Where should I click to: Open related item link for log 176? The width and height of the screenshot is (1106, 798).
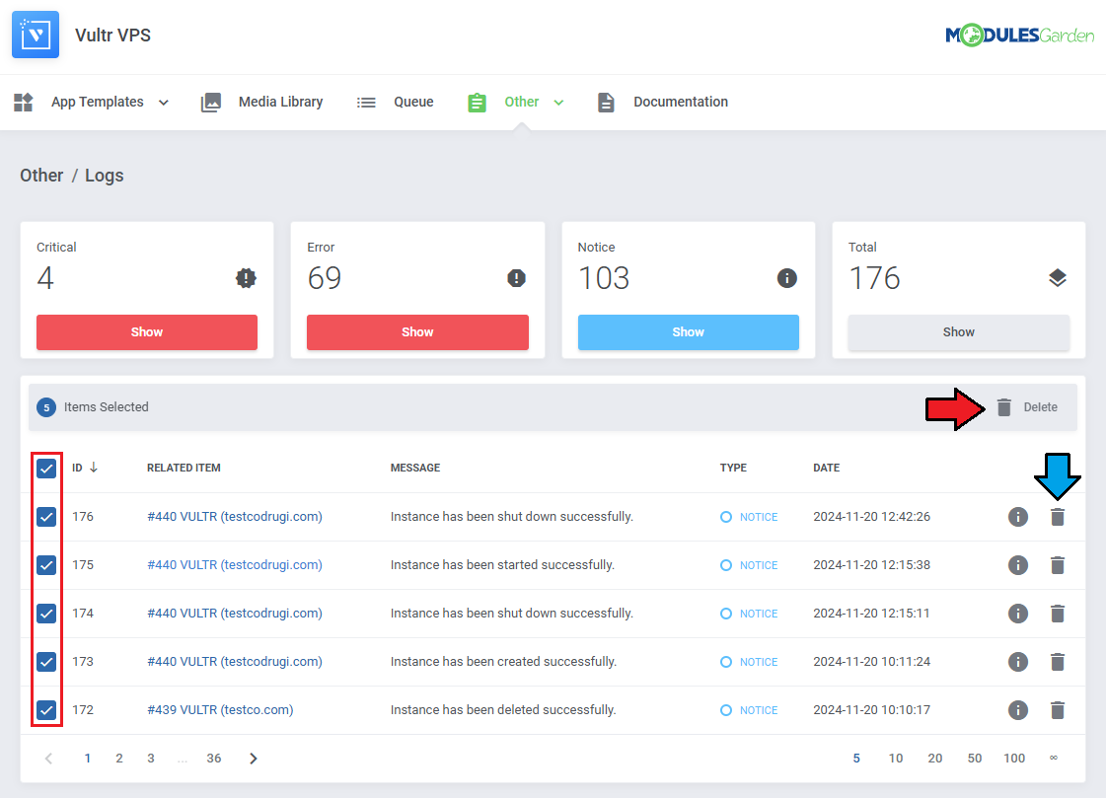(235, 517)
